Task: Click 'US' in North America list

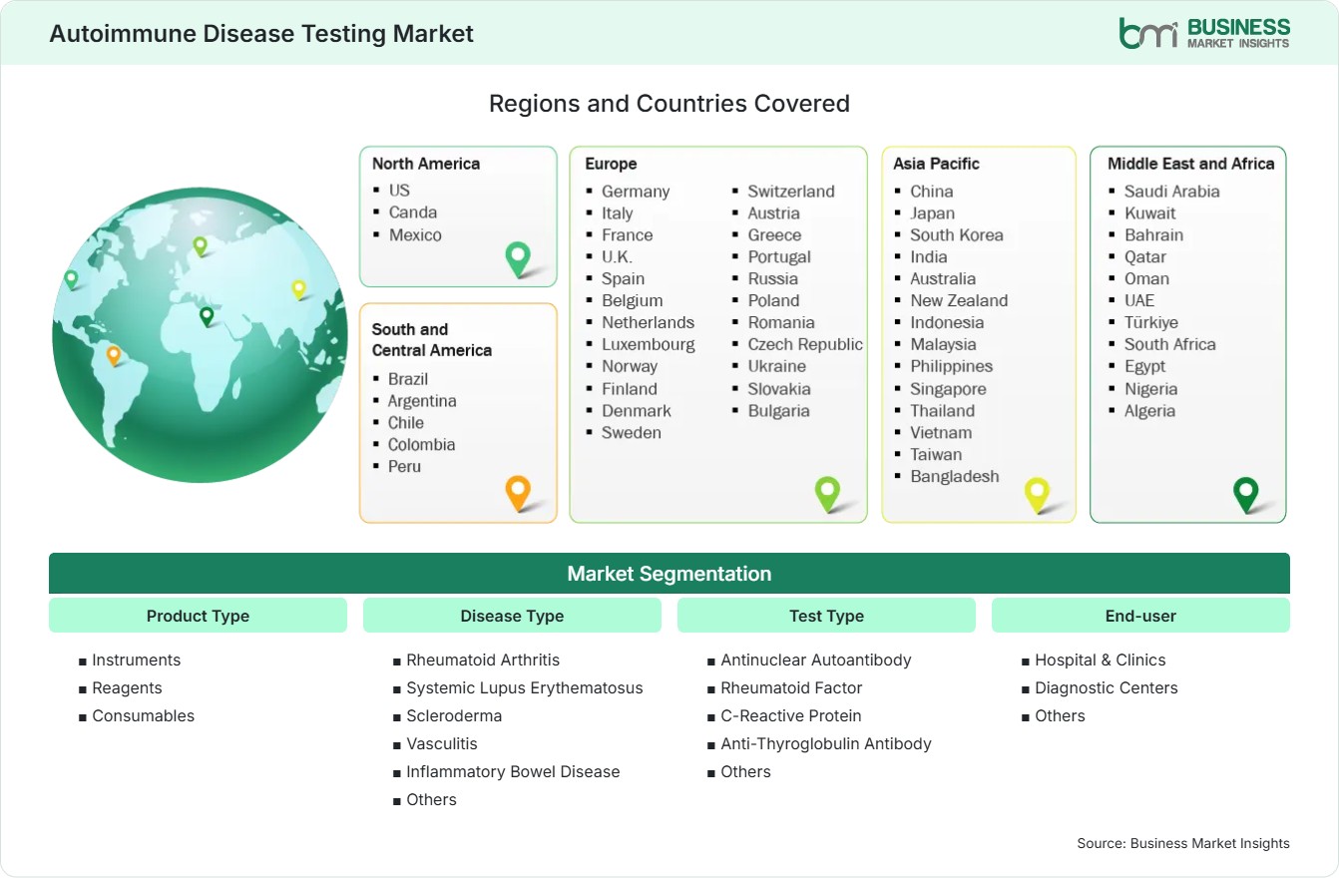Action: tap(399, 190)
